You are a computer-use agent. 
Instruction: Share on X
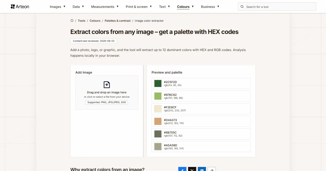tap(192, 170)
